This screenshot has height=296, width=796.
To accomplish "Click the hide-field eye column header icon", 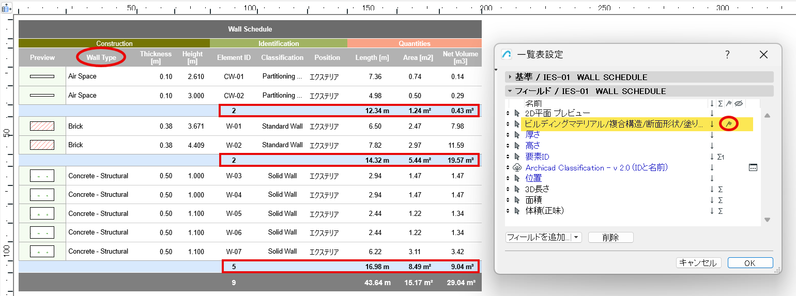I will (x=739, y=103).
